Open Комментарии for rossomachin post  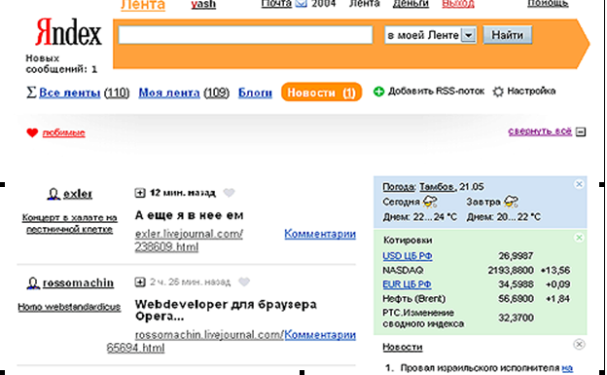click(320, 335)
